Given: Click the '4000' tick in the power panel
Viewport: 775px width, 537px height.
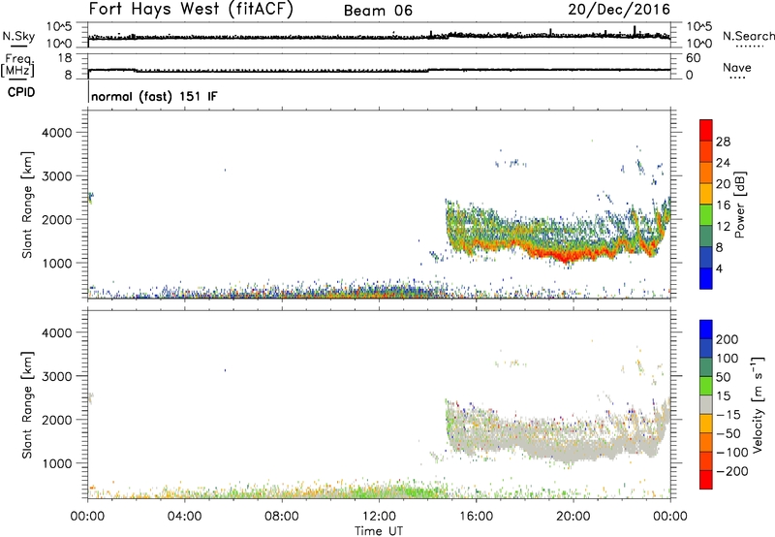Looking at the screenshot, I should (x=57, y=133).
